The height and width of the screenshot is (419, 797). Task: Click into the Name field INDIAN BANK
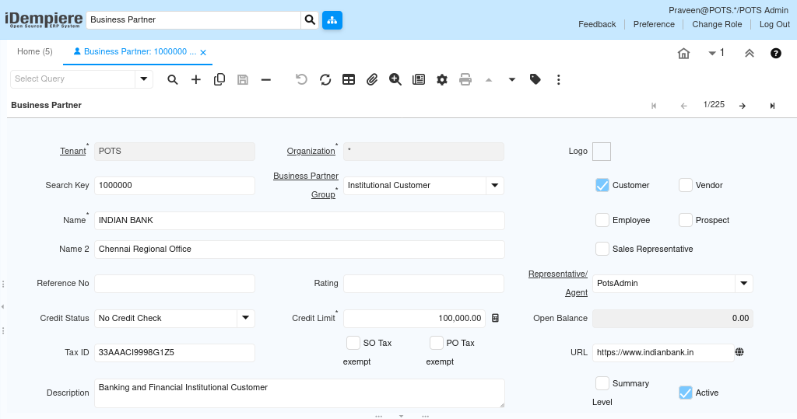[x=300, y=221]
